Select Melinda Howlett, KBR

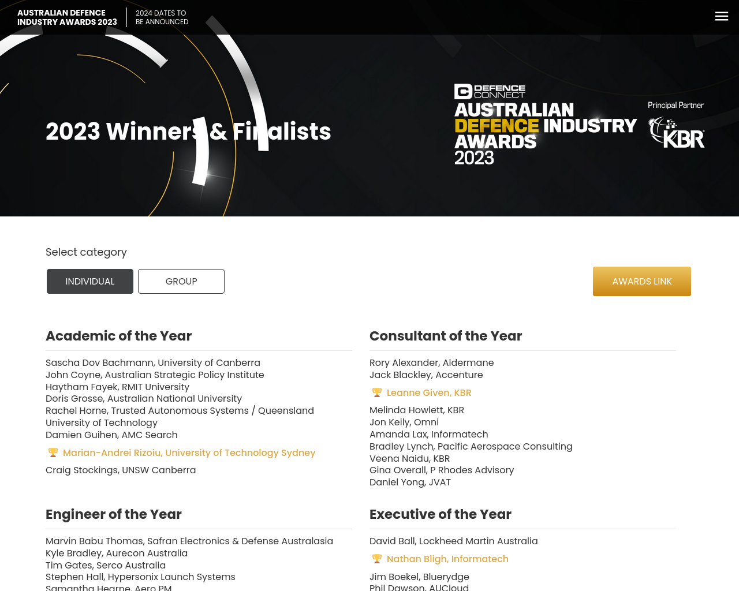click(417, 410)
